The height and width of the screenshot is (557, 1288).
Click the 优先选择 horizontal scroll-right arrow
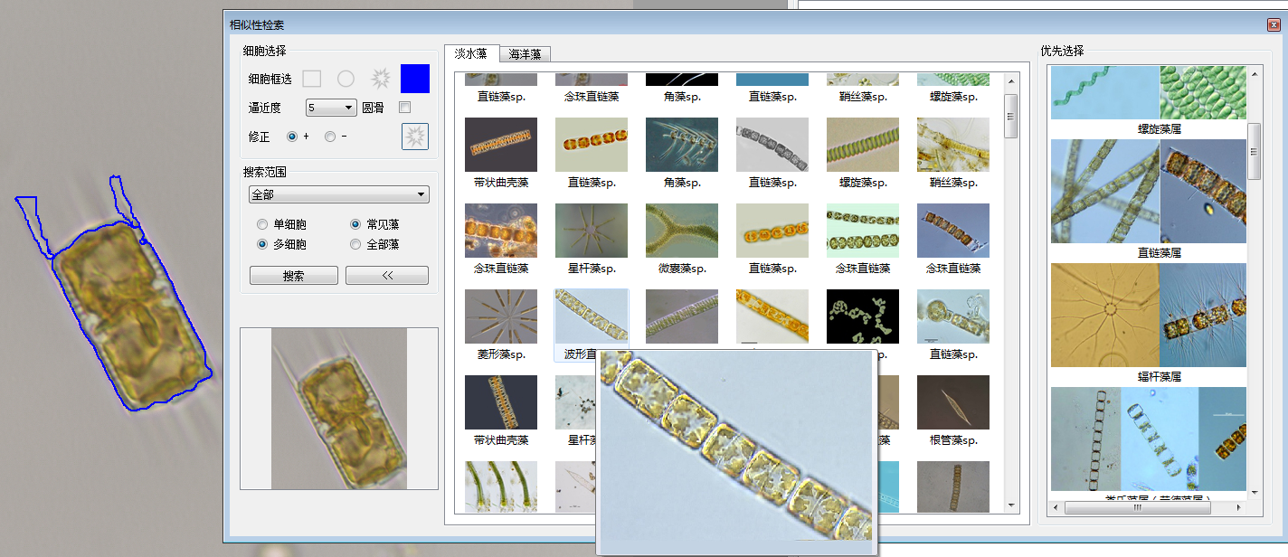pyautogui.click(x=1240, y=507)
